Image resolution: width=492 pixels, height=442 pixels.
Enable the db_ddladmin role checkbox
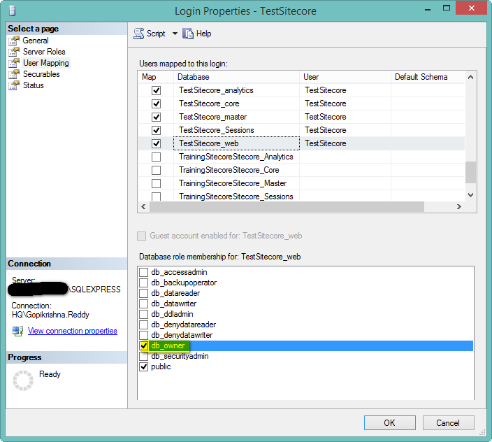[x=143, y=314]
